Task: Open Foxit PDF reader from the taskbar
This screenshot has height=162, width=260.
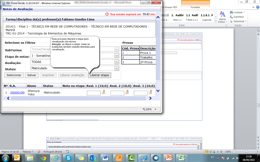Action: click(118, 158)
